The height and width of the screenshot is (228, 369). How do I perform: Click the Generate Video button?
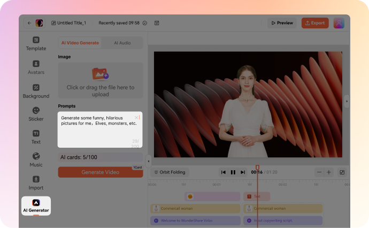[101, 172]
